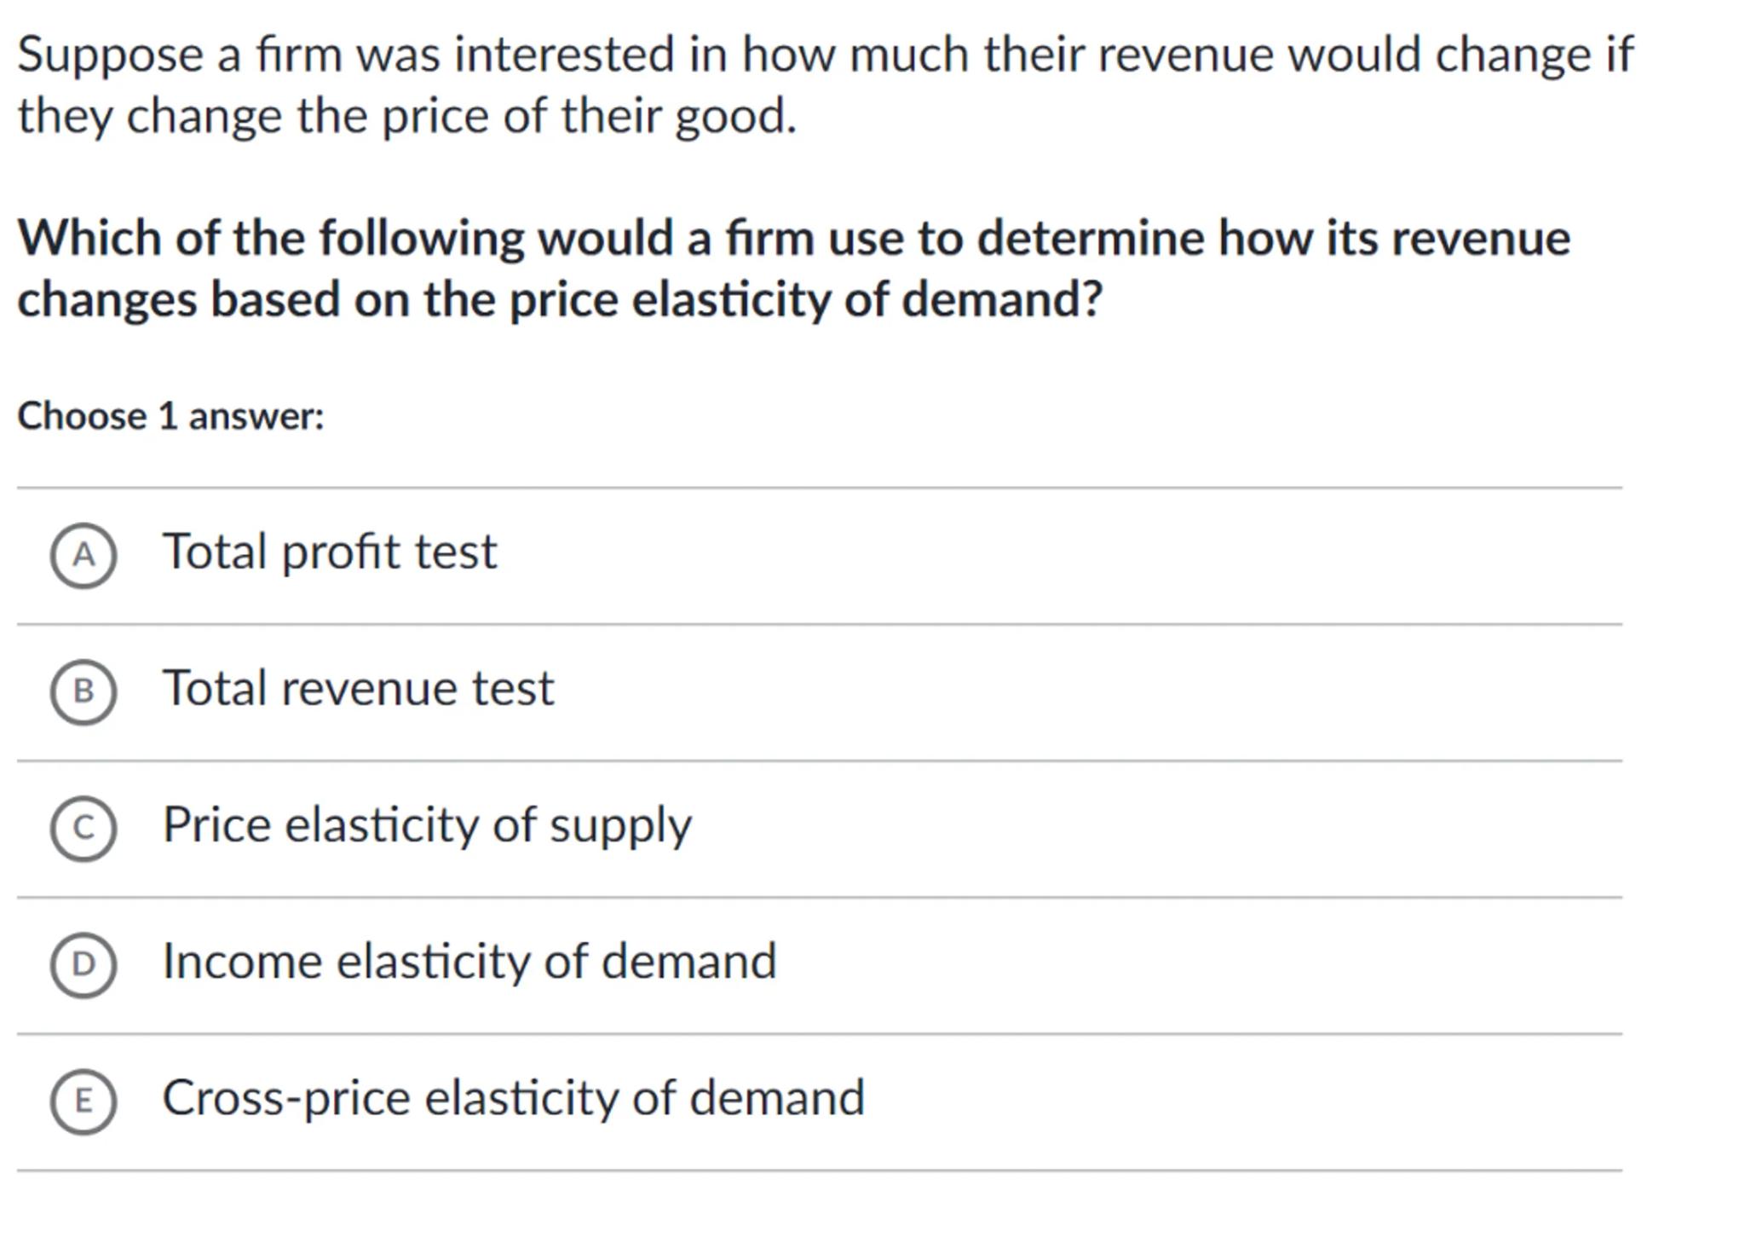Click the word "much" in the intro sentence
The height and width of the screenshot is (1237, 1745).
(909, 55)
